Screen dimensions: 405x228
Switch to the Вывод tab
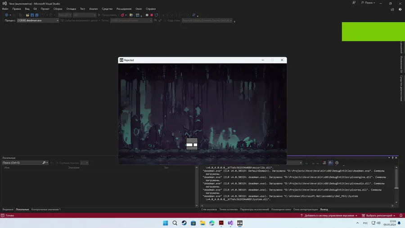point(324,210)
